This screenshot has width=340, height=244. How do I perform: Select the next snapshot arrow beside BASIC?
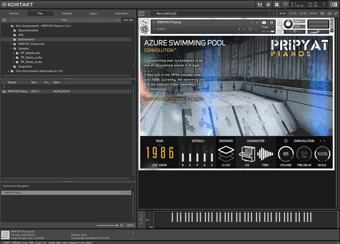pyautogui.click(x=244, y=29)
